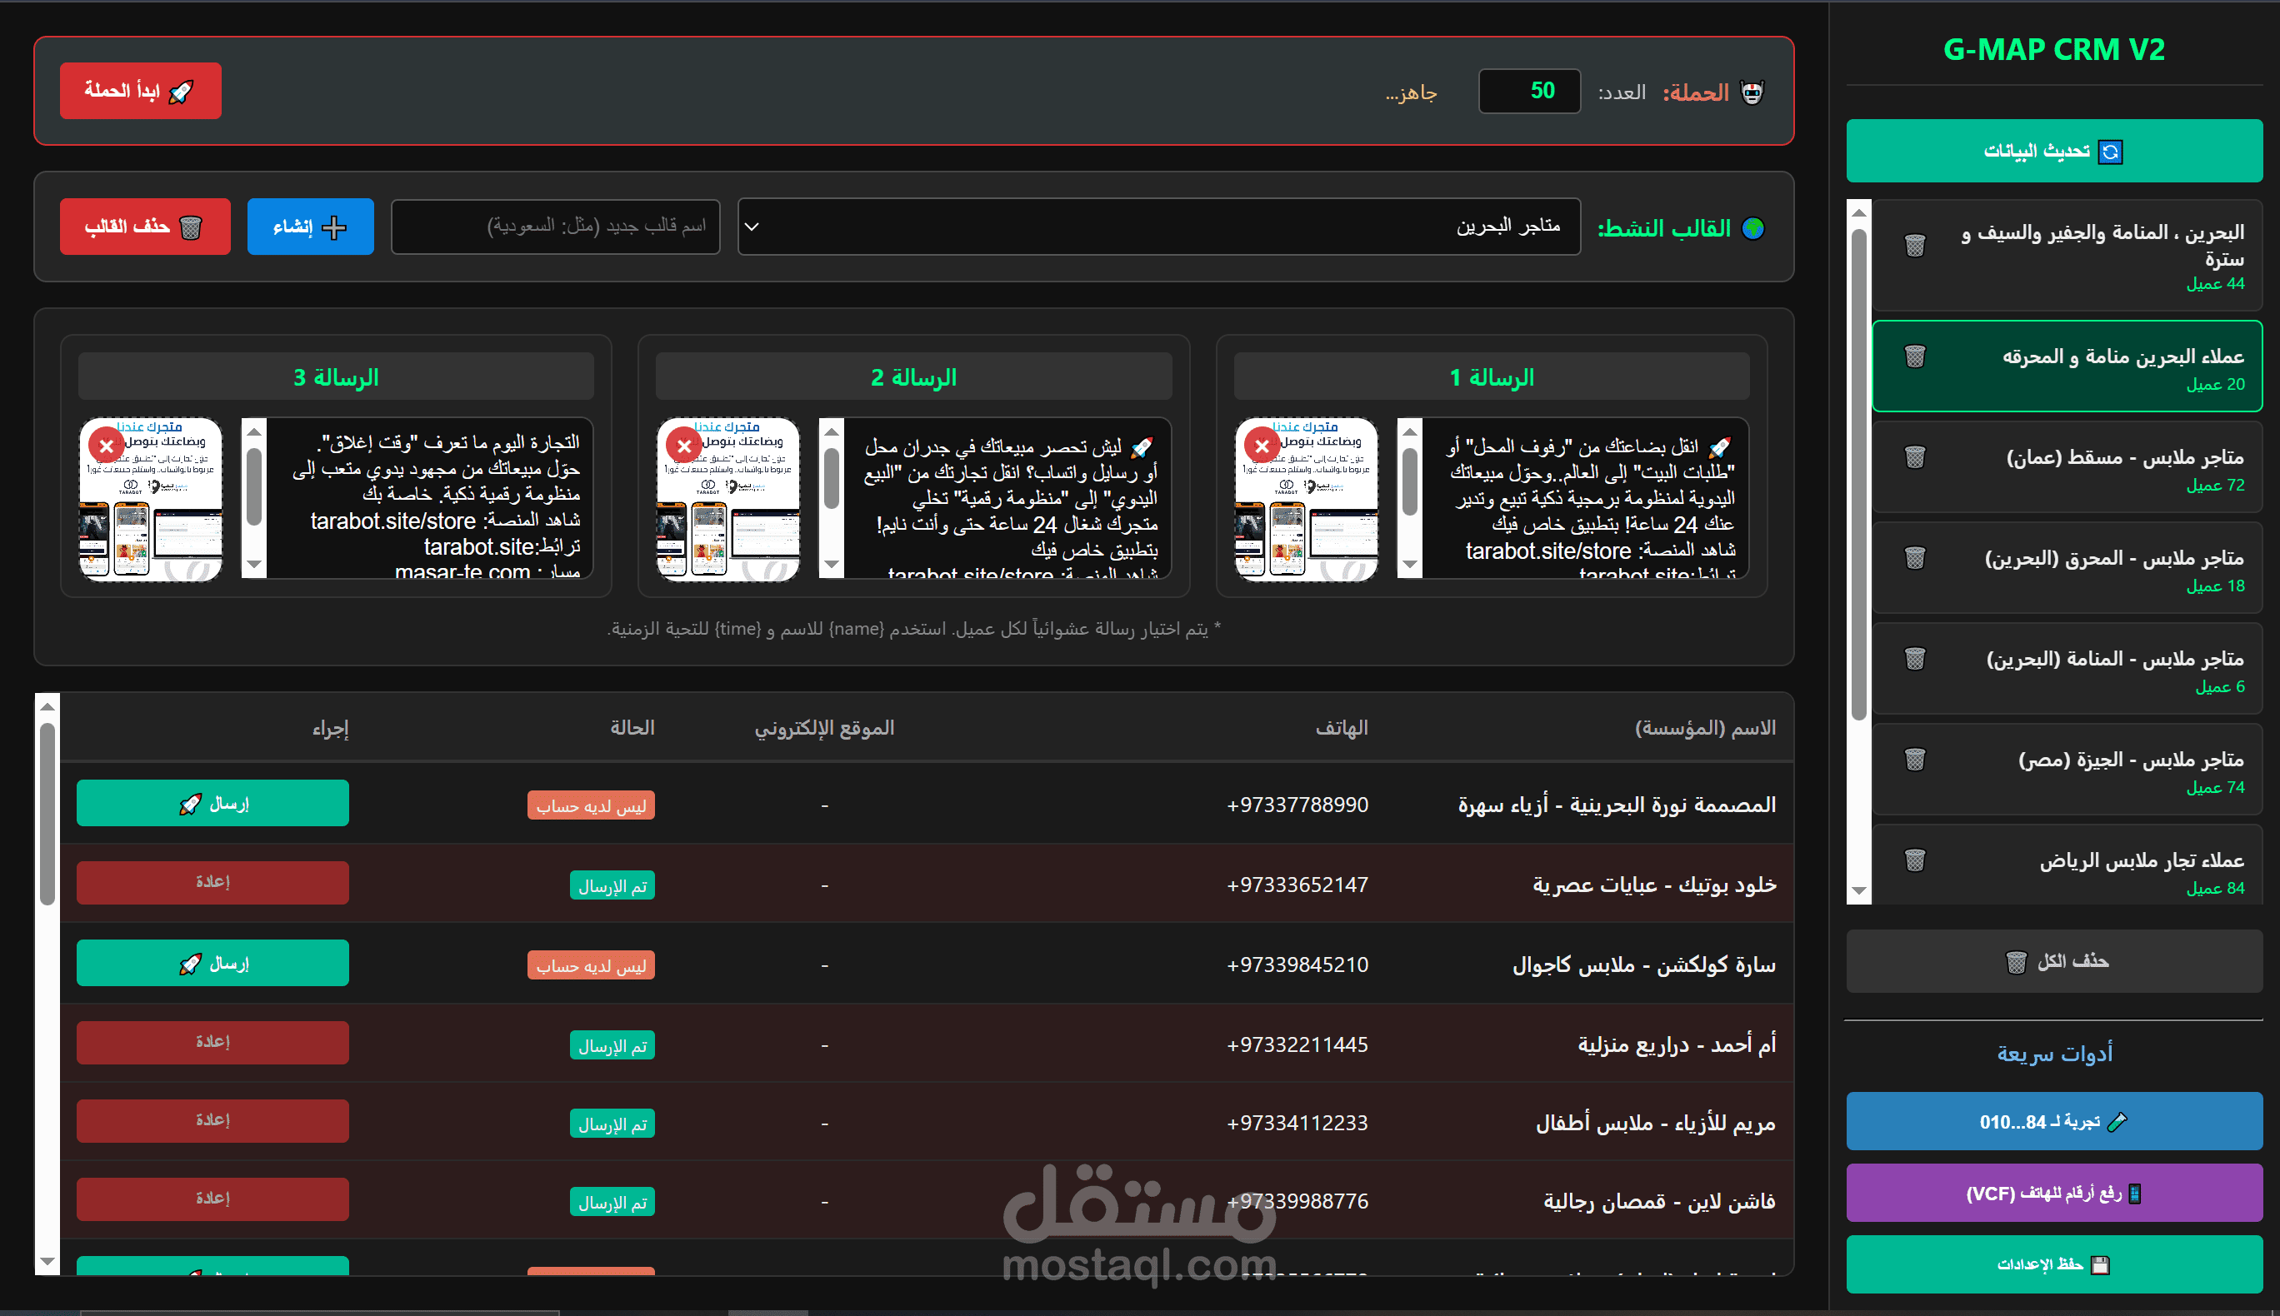Viewport: 2280px width, 1316px height.
Task: Click phone number +97333652147
Action: (1297, 885)
